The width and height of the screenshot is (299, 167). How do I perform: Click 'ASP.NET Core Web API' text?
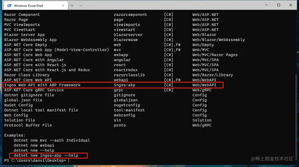click(28, 80)
